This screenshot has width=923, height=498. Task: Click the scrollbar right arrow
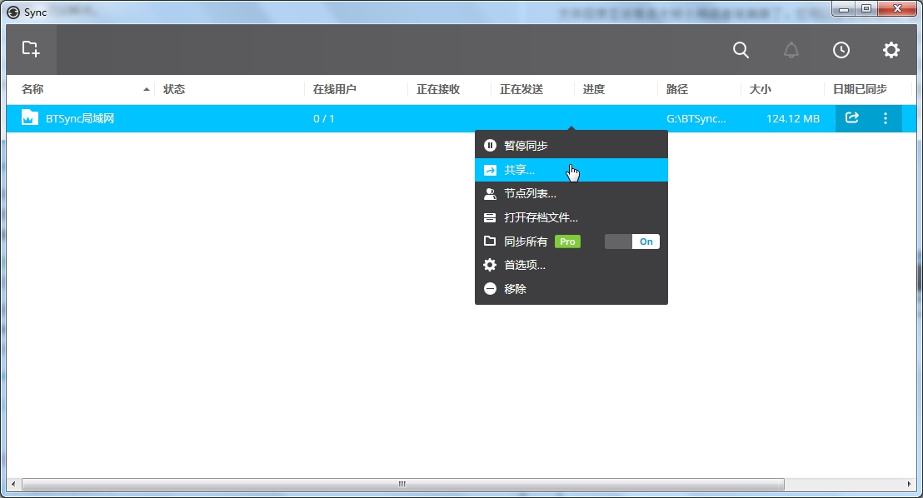coord(910,484)
